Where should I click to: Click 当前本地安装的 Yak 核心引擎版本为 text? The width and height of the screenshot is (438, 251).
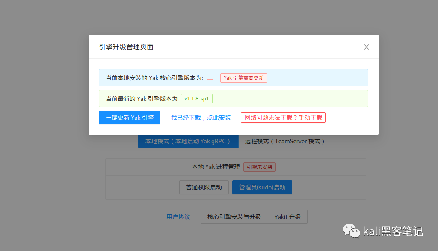[x=154, y=78]
